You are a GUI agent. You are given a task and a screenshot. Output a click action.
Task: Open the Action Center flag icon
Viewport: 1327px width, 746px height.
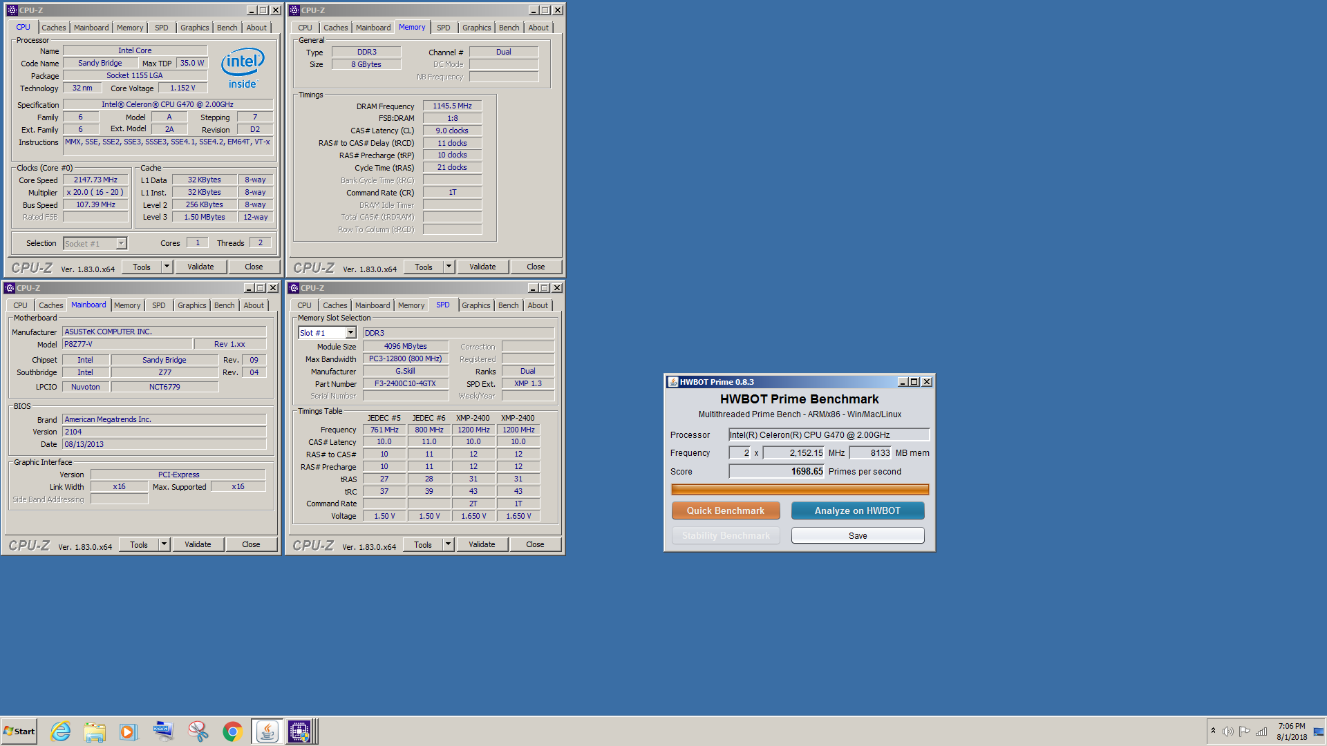pyautogui.click(x=1244, y=731)
